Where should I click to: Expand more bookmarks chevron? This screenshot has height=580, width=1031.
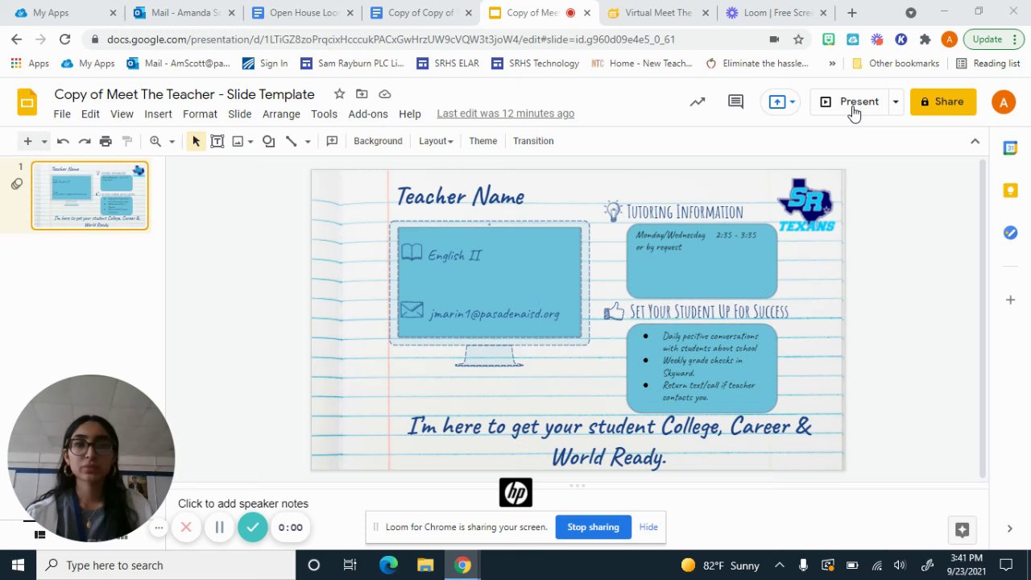(832, 64)
